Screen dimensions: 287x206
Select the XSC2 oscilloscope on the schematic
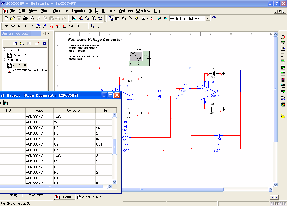tap(139, 58)
